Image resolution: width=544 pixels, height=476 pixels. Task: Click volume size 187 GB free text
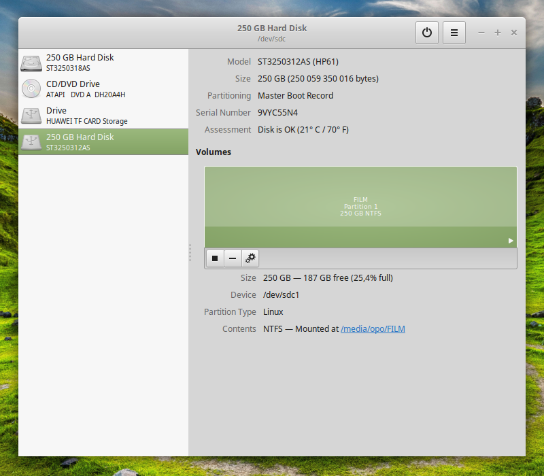(x=328, y=278)
